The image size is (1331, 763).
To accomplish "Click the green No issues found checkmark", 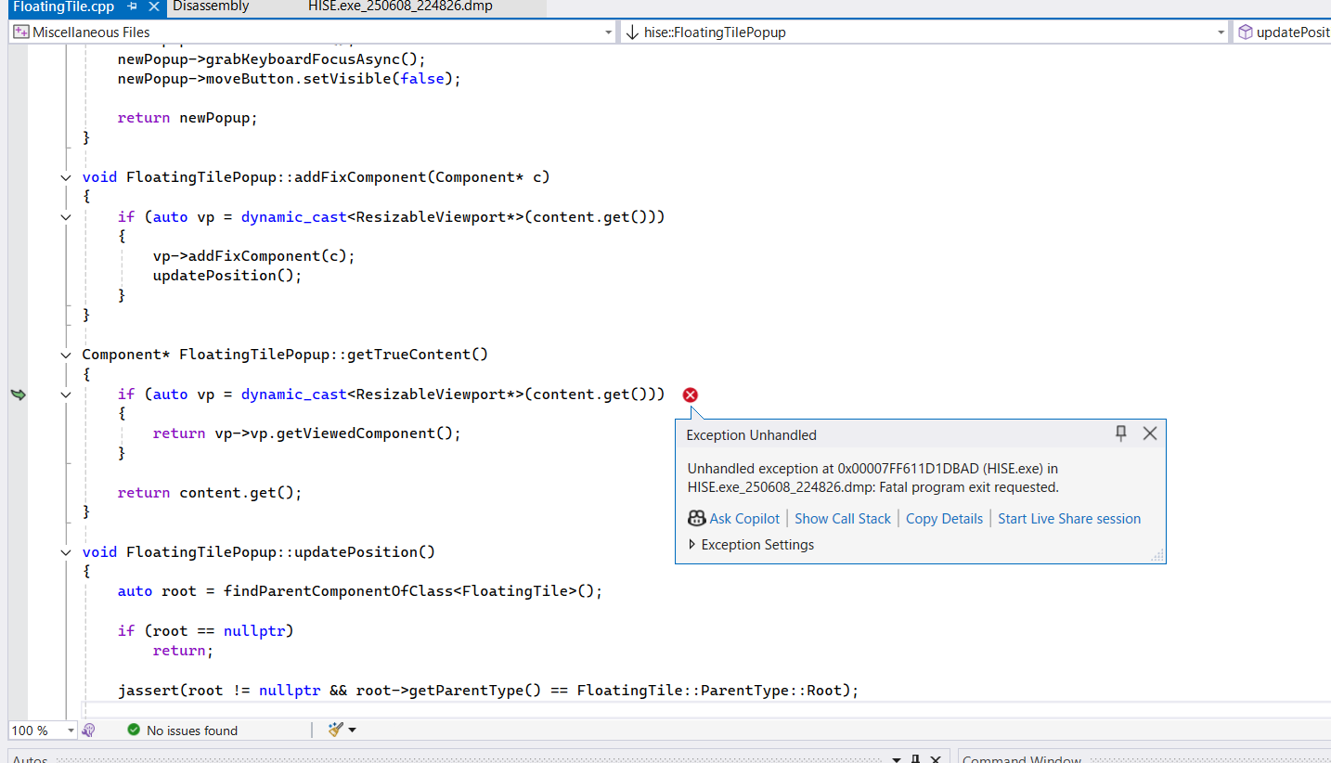I will (x=134, y=731).
